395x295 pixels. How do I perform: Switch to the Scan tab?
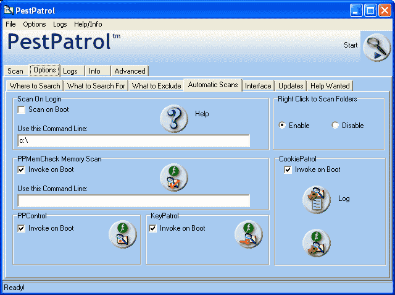coord(15,71)
